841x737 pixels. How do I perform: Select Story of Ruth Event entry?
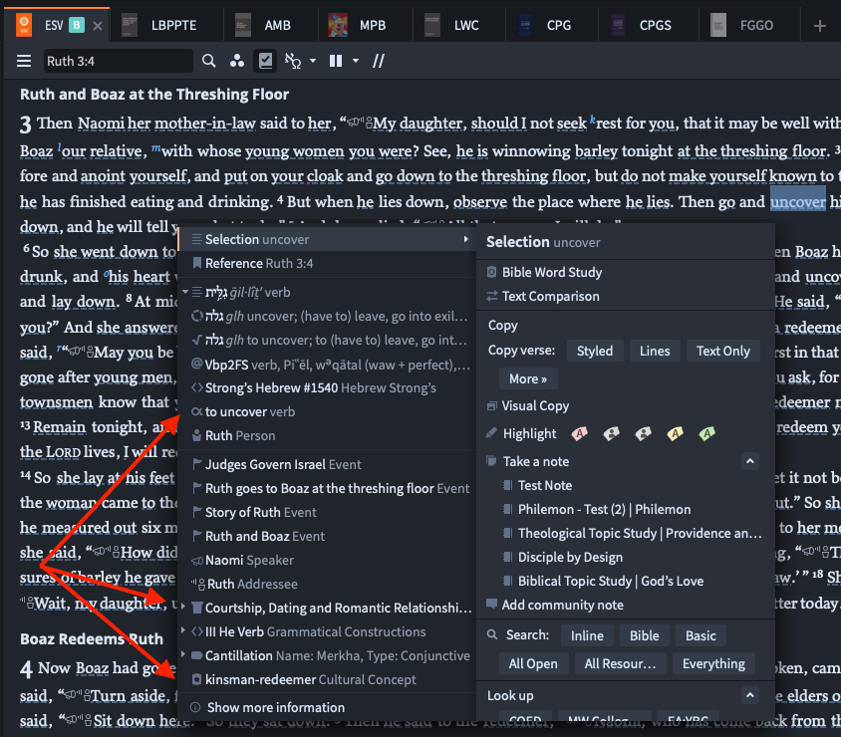click(327, 513)
